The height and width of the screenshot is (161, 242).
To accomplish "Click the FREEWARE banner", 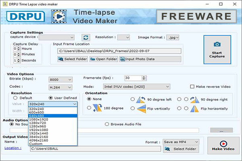I will tap(196, 17).
